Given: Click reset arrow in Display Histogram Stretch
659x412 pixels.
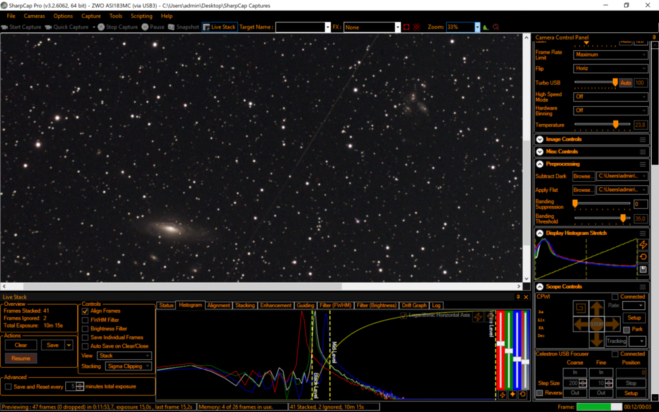Looking at the screenshot, I should pos(643,257).
